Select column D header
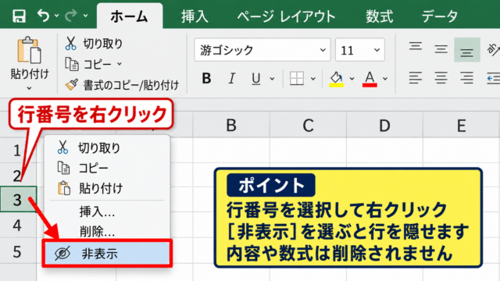 [x=384, y=125]
